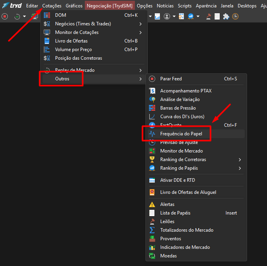The width and height of the screenshot is (267, 266).
Task: Expand the Ranking de Papéis chevron
Action: tap(240, 168)
